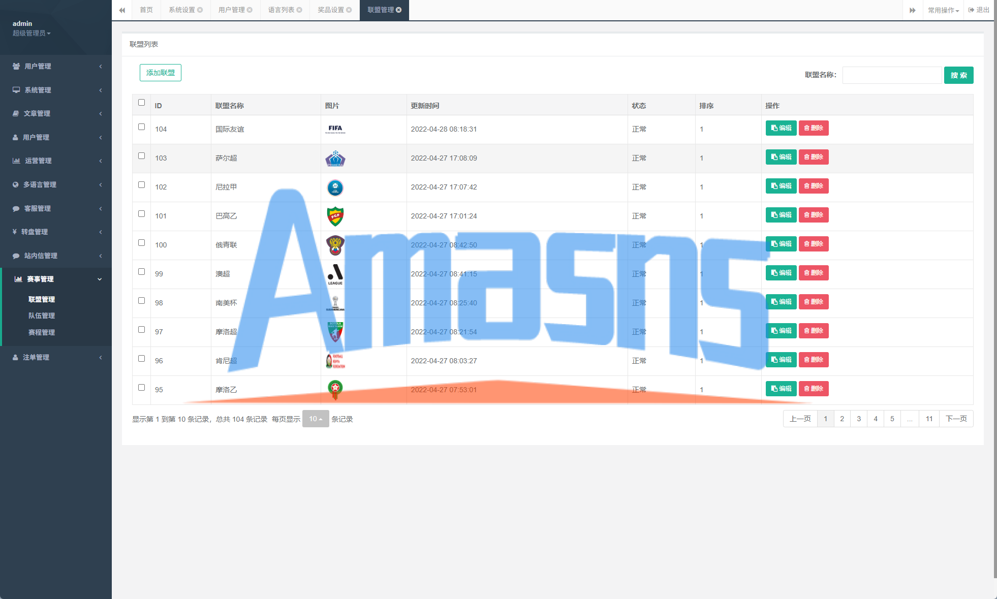Click the 联盟名称 search input field

click(x=891, y=75)
